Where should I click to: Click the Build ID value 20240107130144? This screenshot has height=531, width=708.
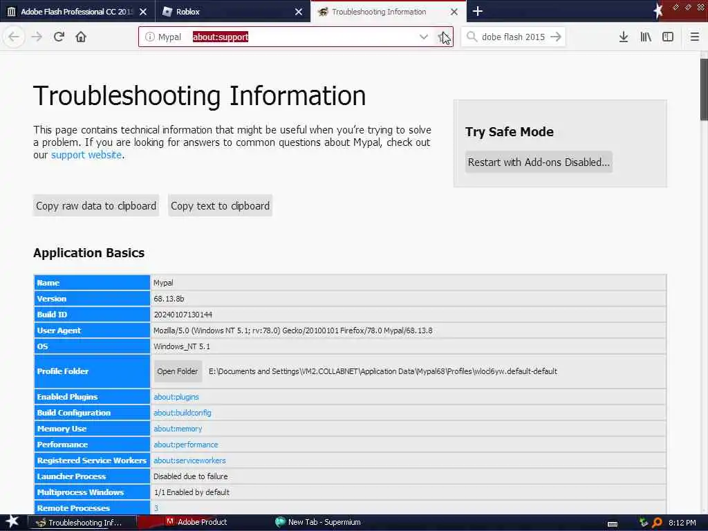click(183, 315)
